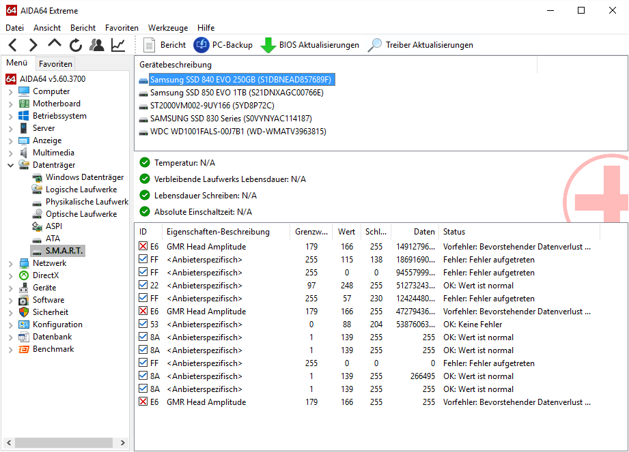Click the sidebar scrollbar left arrow
The height and width of the screenshot is (452, 629).
click(x=9, y=442)
